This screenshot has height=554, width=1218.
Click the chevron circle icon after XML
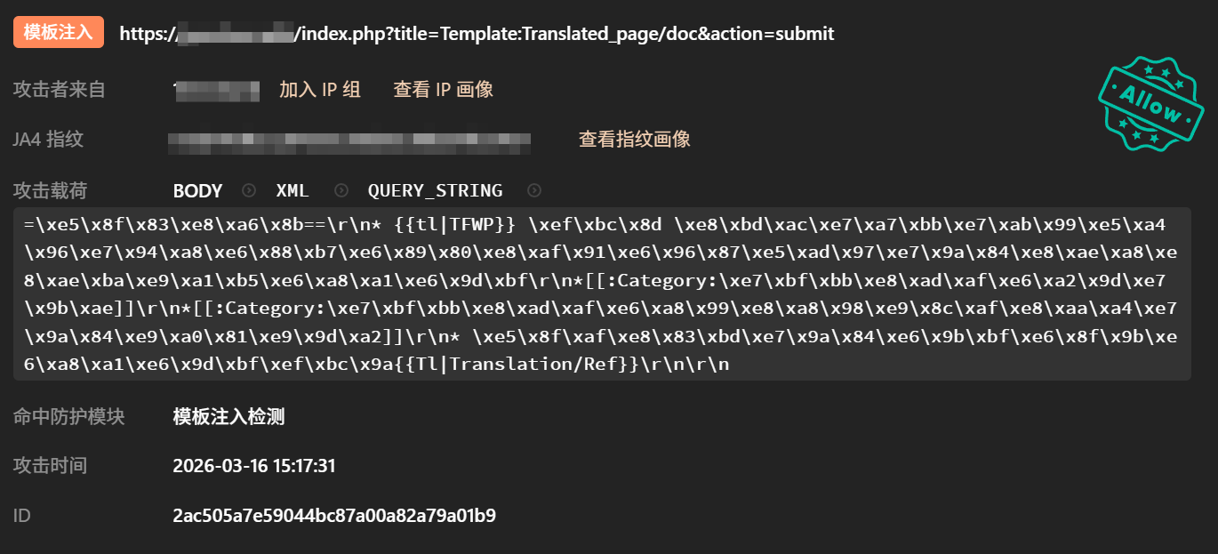click(x=341, y=190)
